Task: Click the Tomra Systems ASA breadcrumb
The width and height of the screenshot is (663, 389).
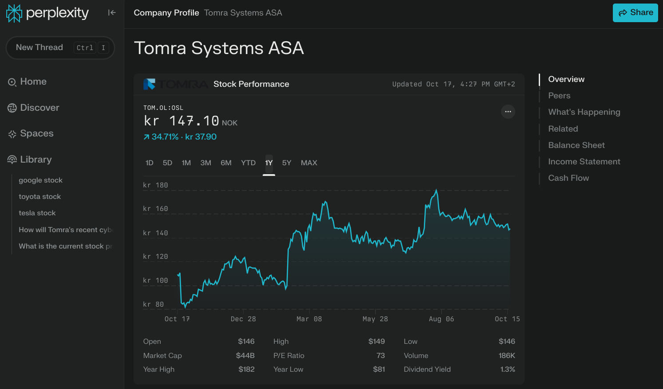Action: 243,13
